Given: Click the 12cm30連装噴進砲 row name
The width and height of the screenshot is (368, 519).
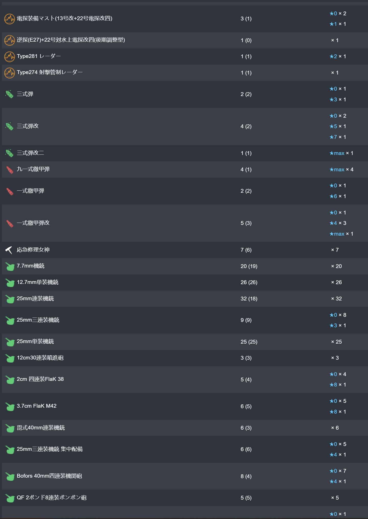Looking at the screenshot, I should tap(40, 358).
